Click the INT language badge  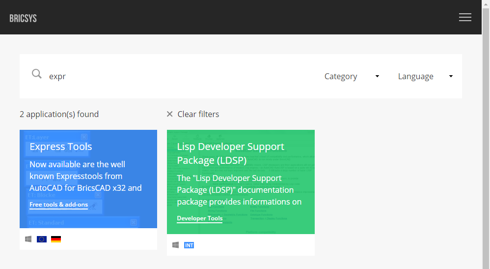[x=189, y=245]
